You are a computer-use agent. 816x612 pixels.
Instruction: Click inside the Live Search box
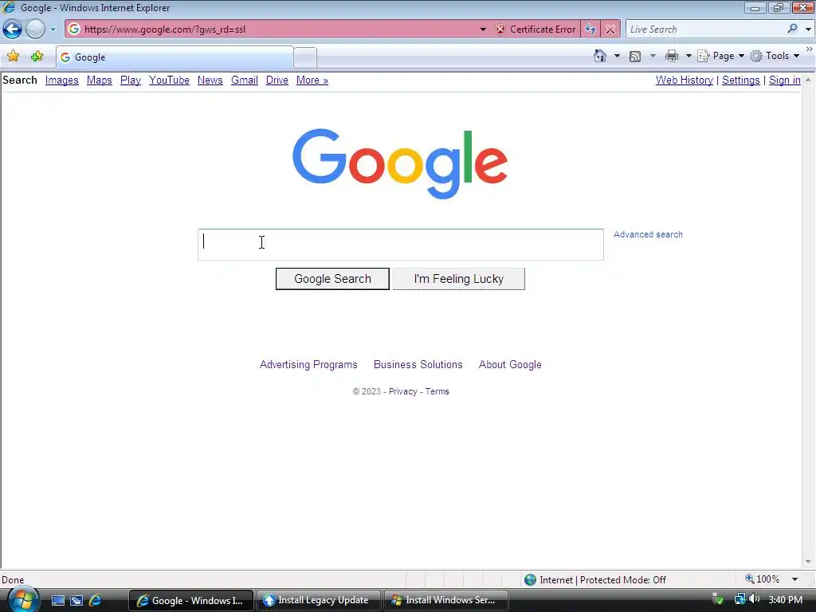tap(705, 29)
